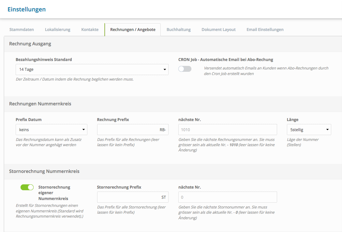Open the Länge 5stellig dropdown
The width and height of the screenshot is (342, 232).
point(309,130)
